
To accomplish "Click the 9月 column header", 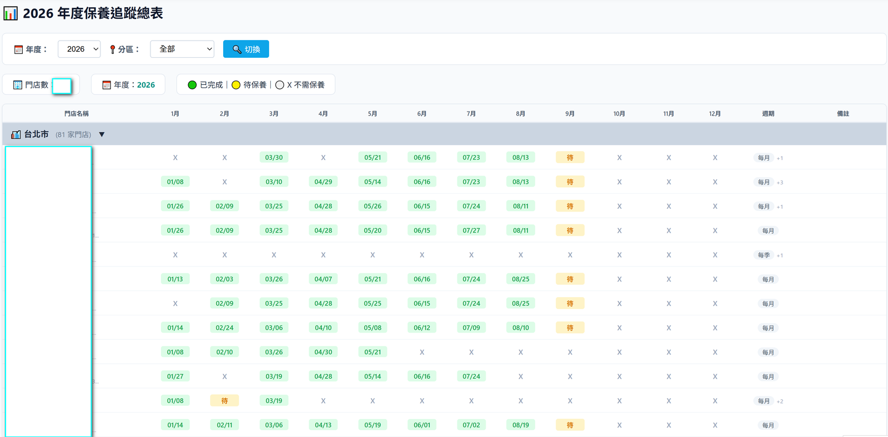I will (x=570, y=114).
